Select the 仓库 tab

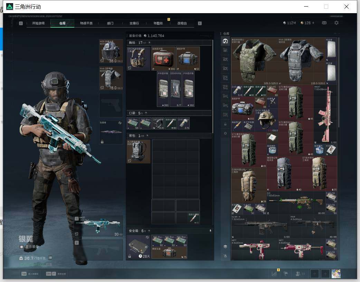(x=63, y=23)
